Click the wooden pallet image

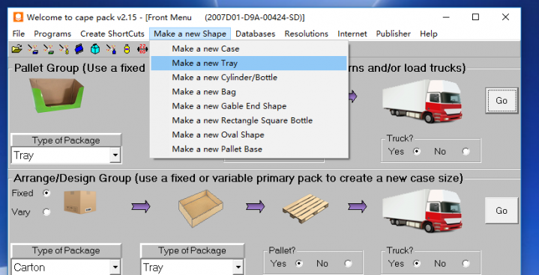pyautogui.click(x=305, y=208)
